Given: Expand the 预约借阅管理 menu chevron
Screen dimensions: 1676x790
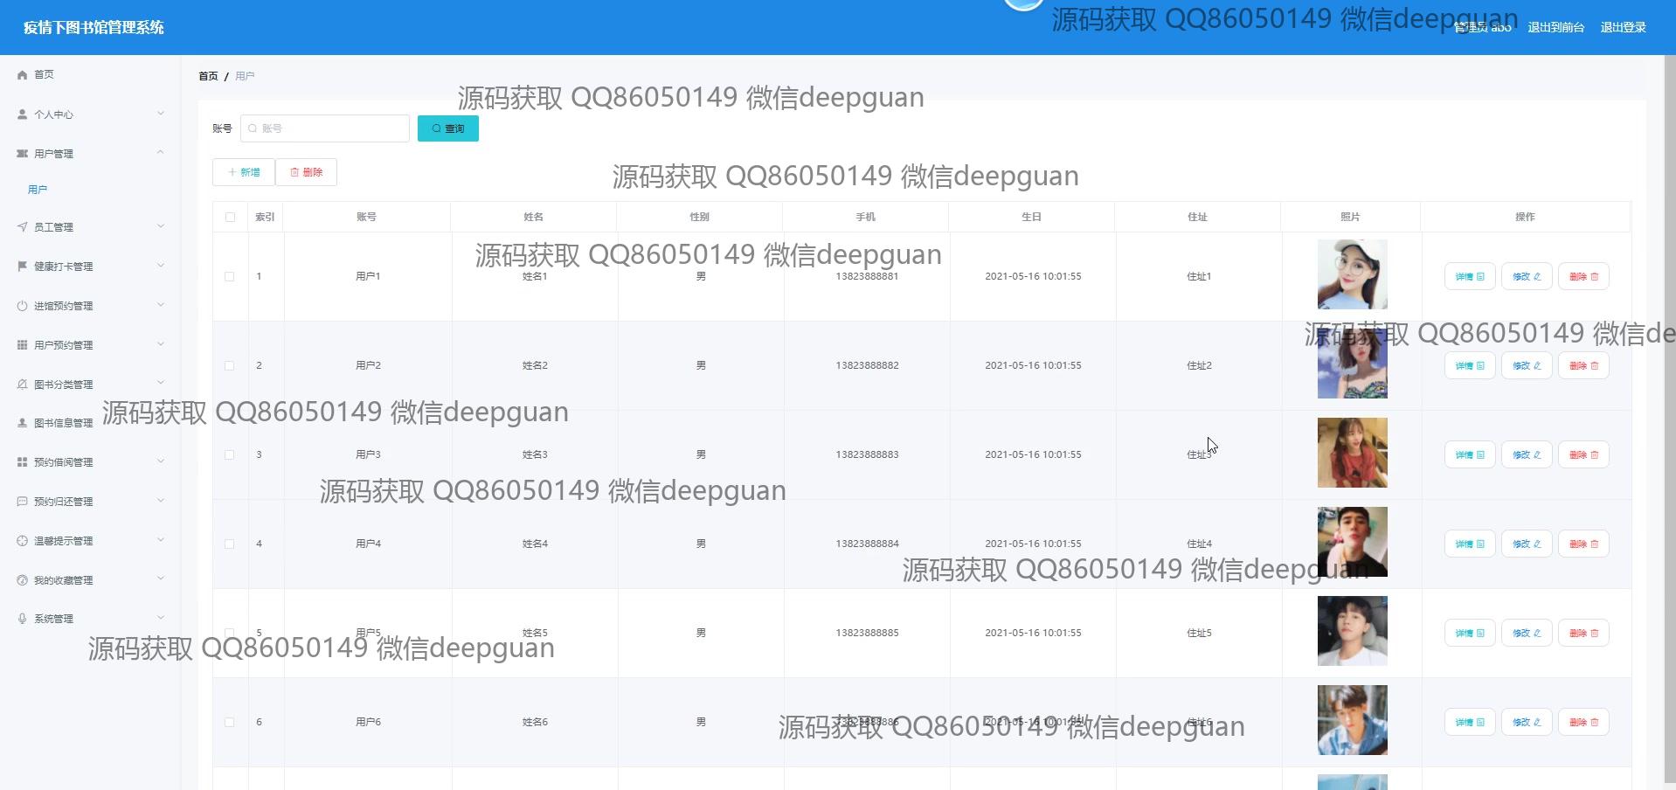Looking at the screenshot, I should pyautogui.click(x=161, y=461).
